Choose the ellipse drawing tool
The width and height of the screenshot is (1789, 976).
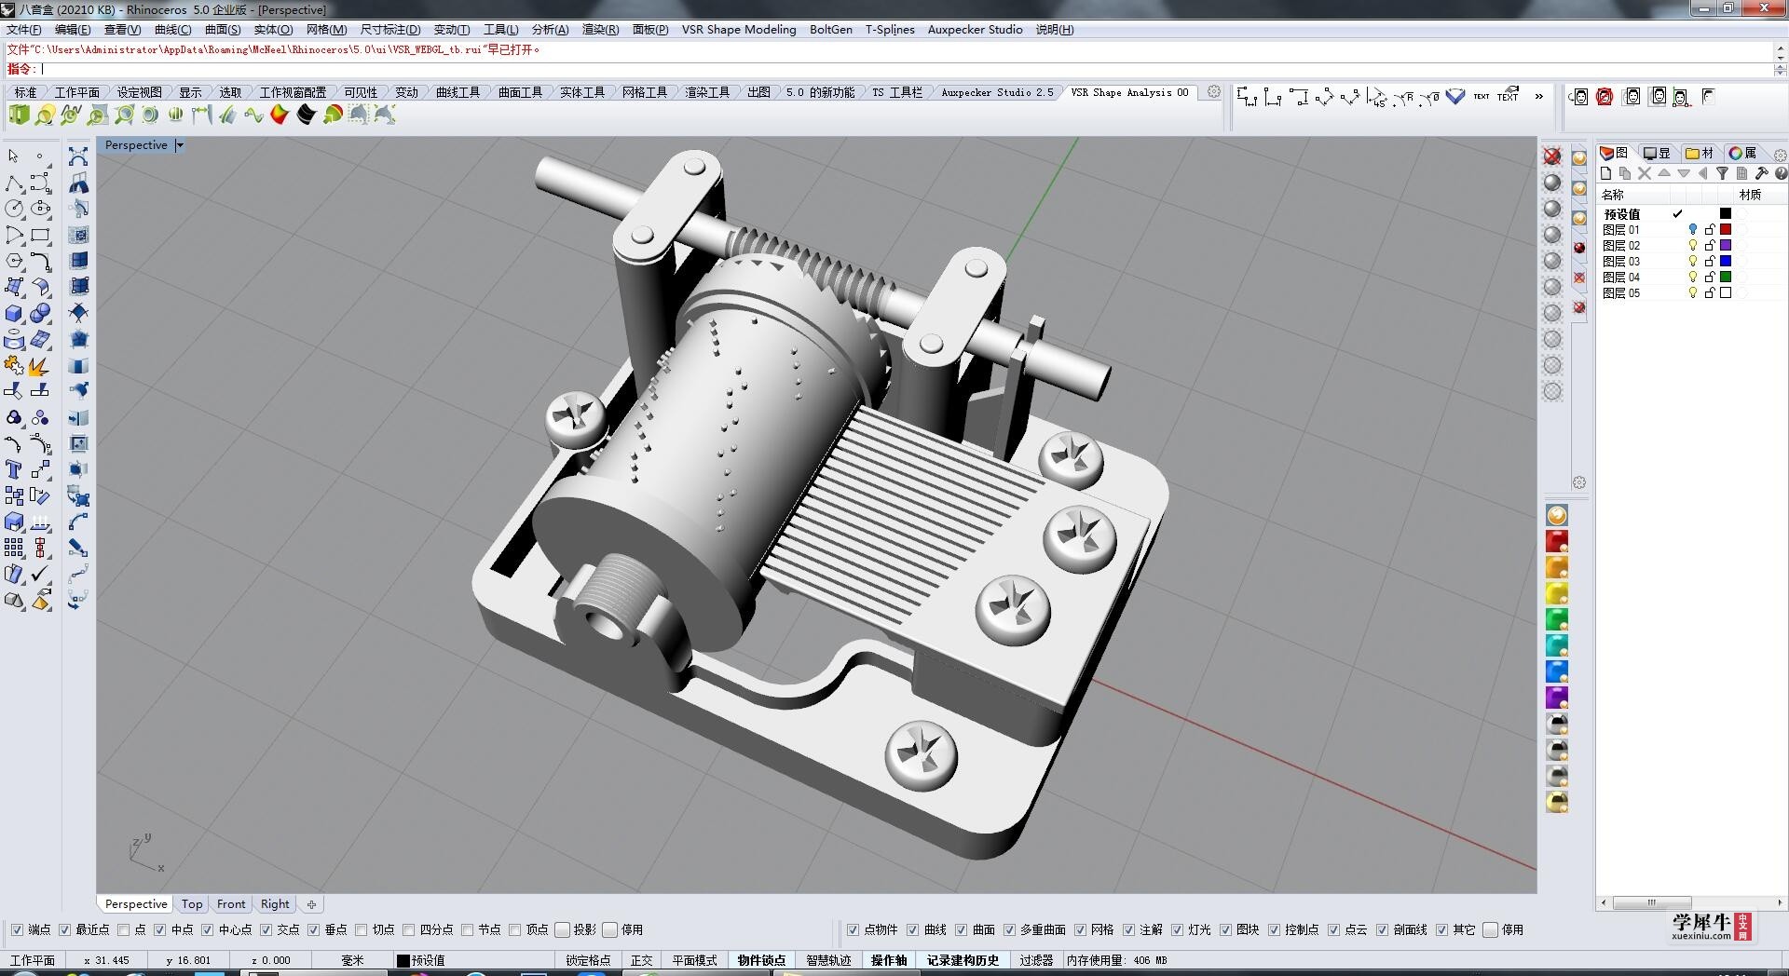[40, 209]
